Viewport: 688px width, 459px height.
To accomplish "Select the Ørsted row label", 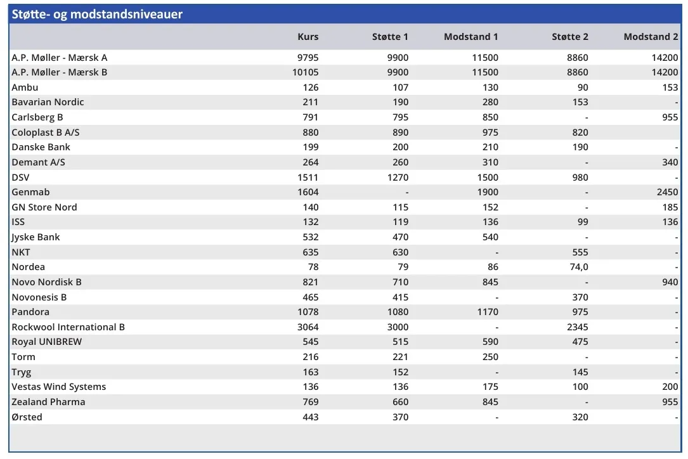I will [27, 417].
